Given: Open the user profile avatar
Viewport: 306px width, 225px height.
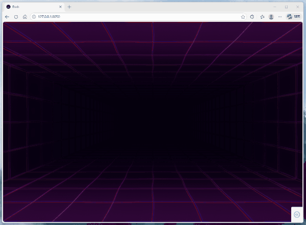Looking at the screenshot, I should [x=271, y=17].
